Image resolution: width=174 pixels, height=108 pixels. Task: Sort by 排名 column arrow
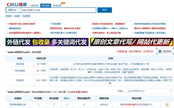tap(70, 98)
